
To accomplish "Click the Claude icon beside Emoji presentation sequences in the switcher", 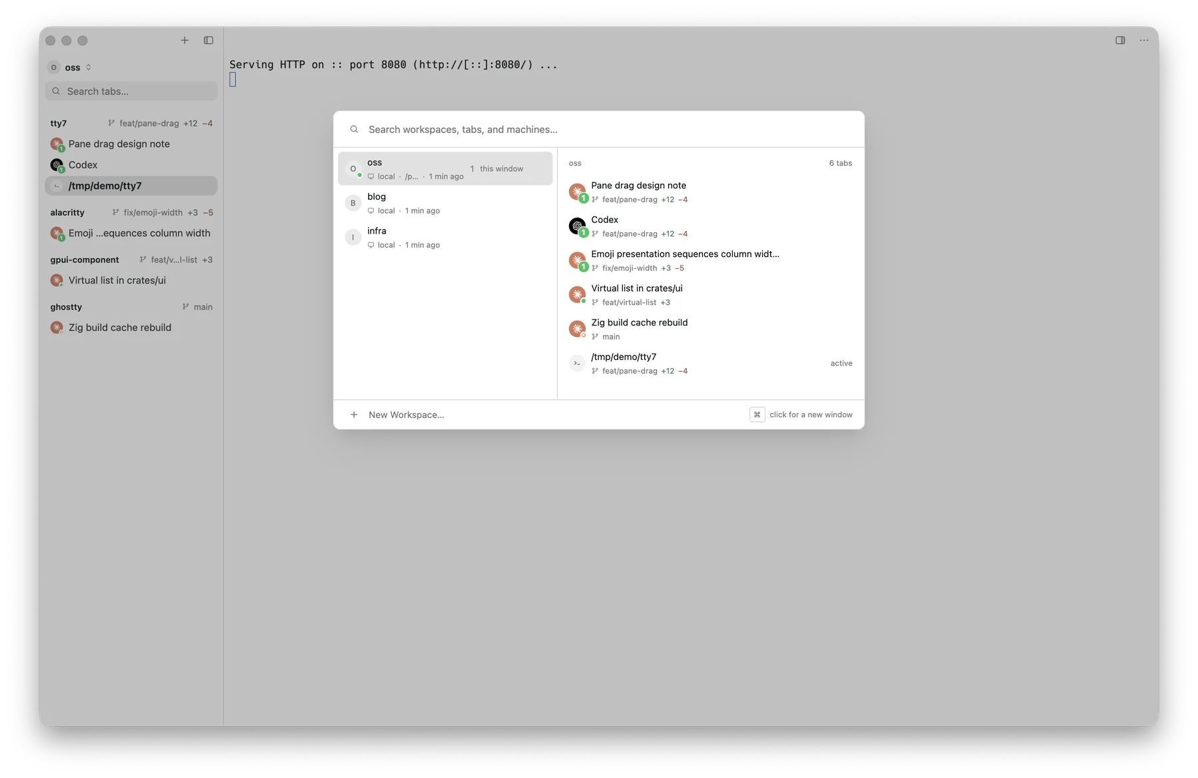I will point(577,260).
